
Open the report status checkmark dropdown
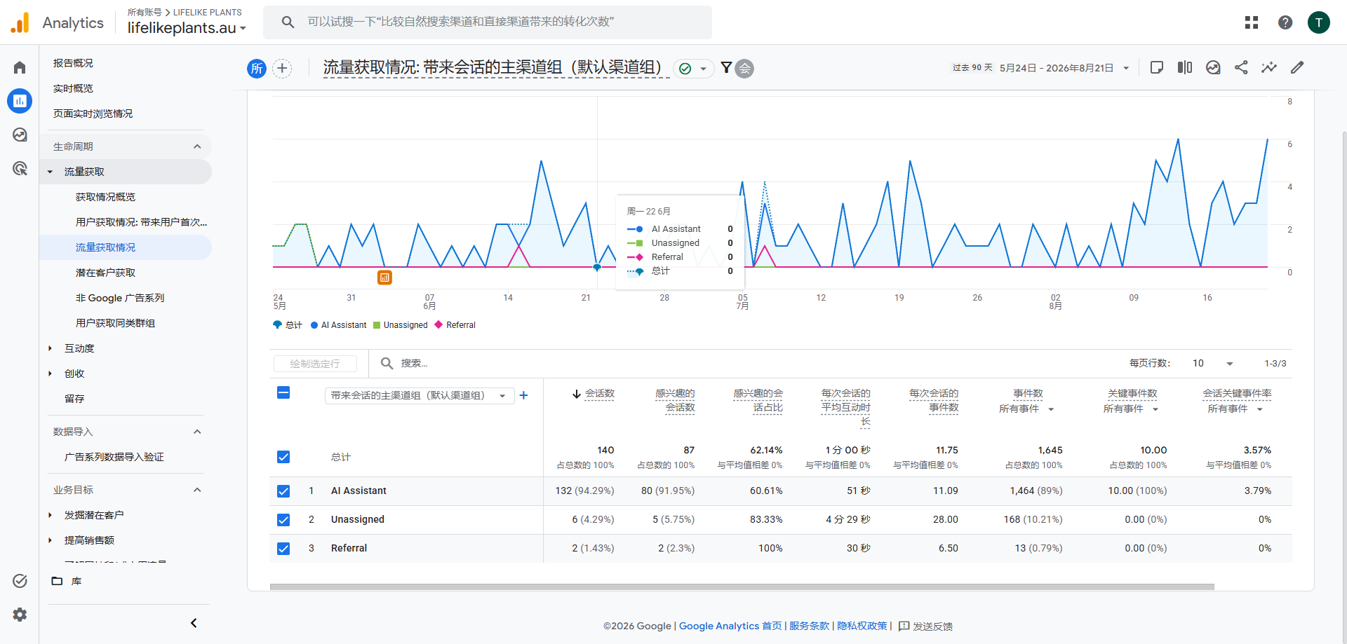(x=693, y=68)
